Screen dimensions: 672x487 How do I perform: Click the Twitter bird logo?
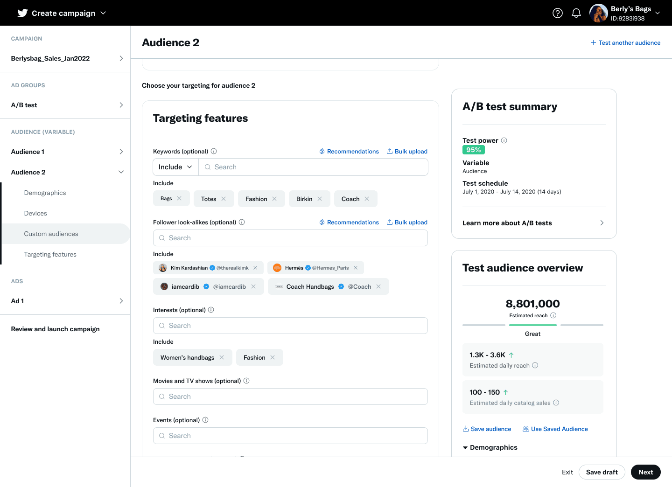point(22,13)
